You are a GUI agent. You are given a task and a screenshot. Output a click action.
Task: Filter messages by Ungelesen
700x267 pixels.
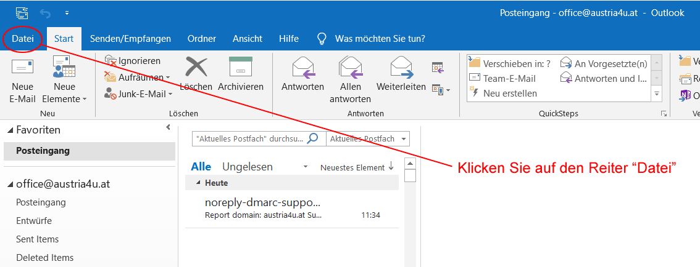coord(247,167)
